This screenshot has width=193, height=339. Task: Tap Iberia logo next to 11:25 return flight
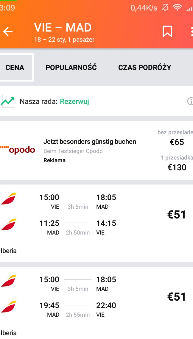click(x=9, y=224)
